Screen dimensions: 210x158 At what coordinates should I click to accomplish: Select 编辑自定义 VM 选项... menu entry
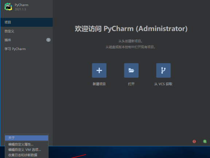(x=27, y=150)
